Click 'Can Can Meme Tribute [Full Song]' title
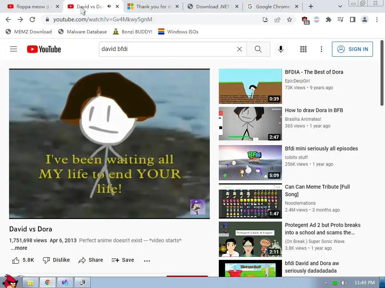The width and height of the screenshot is (385, 288). coord(317,190)
